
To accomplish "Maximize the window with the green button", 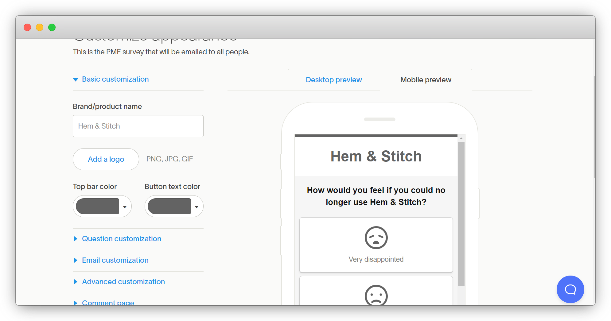I will point(52,27).
